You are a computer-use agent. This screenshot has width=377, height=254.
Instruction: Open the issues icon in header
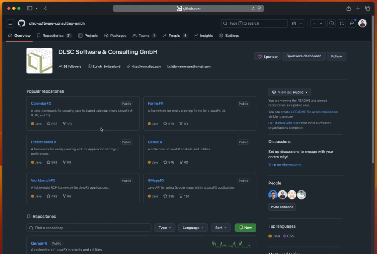point(331,23)
